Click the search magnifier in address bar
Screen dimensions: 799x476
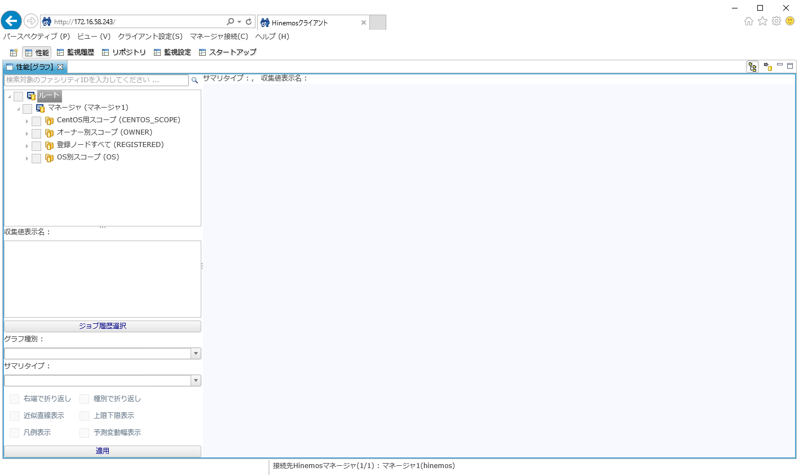(x=230, y=21)
